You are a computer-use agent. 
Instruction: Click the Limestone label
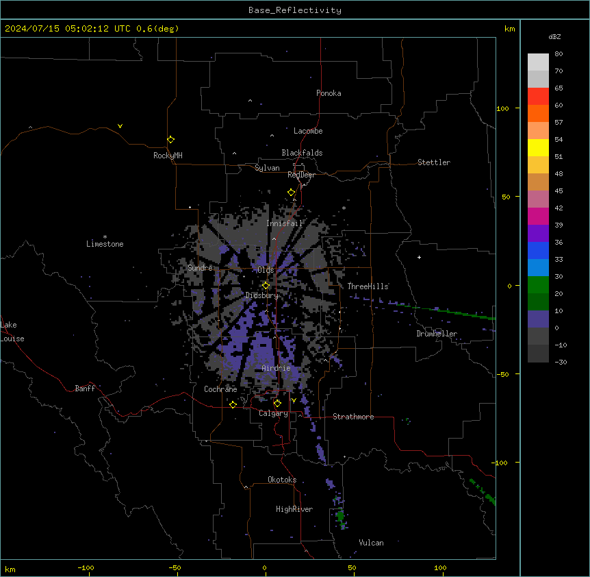pos(105,244)
